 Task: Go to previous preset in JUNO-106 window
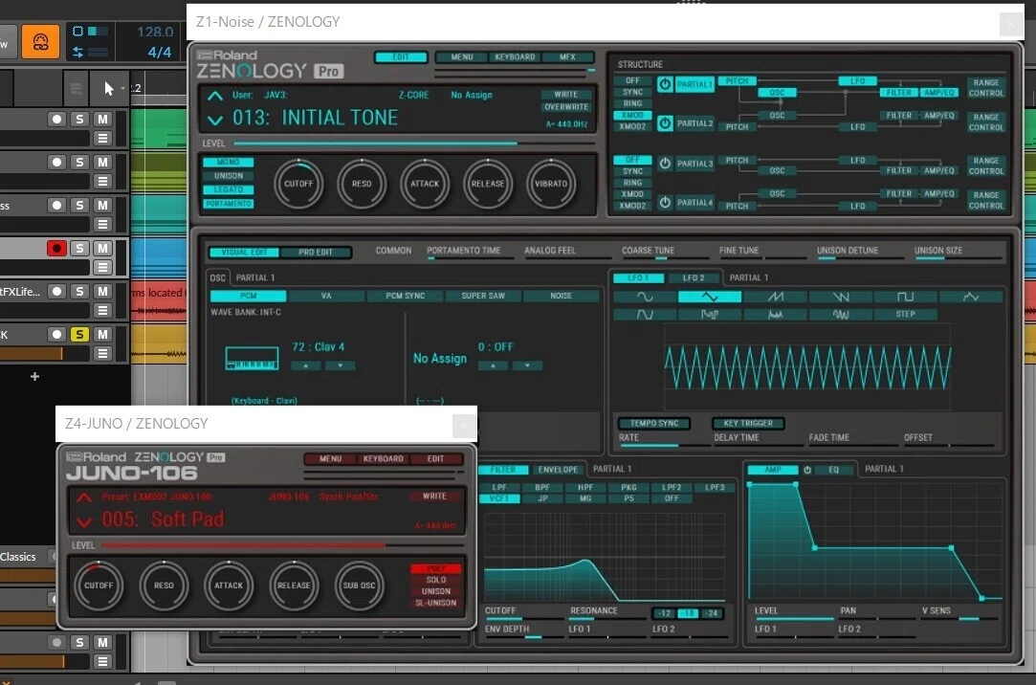[84, 497]
